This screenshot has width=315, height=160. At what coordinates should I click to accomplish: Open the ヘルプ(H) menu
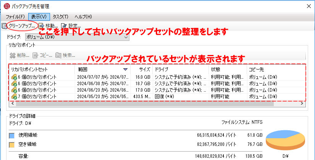pyautogui.click(x=83, y=17)
